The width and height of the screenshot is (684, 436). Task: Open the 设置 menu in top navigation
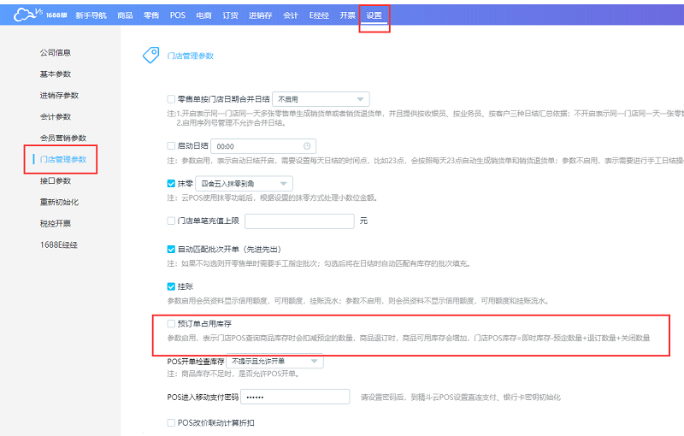(x=374, y=15)
